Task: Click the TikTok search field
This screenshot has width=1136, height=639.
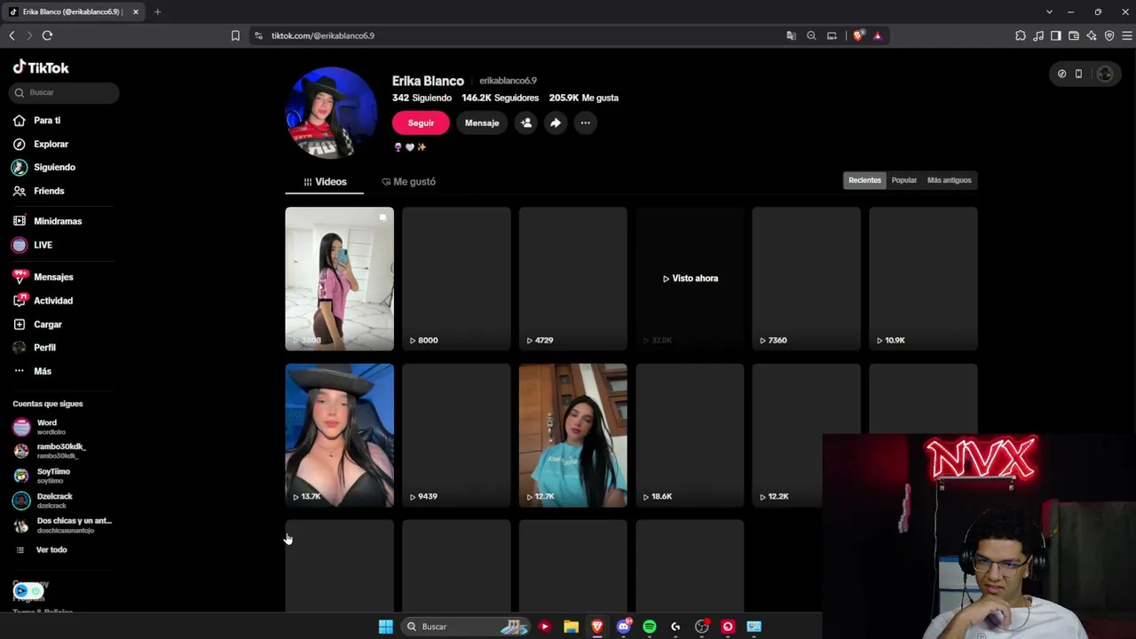Action: pos(66,92)
